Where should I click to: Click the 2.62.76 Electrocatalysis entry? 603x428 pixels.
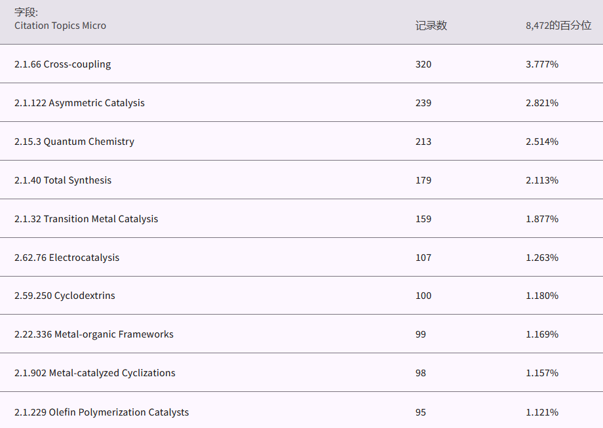[67, 258]
